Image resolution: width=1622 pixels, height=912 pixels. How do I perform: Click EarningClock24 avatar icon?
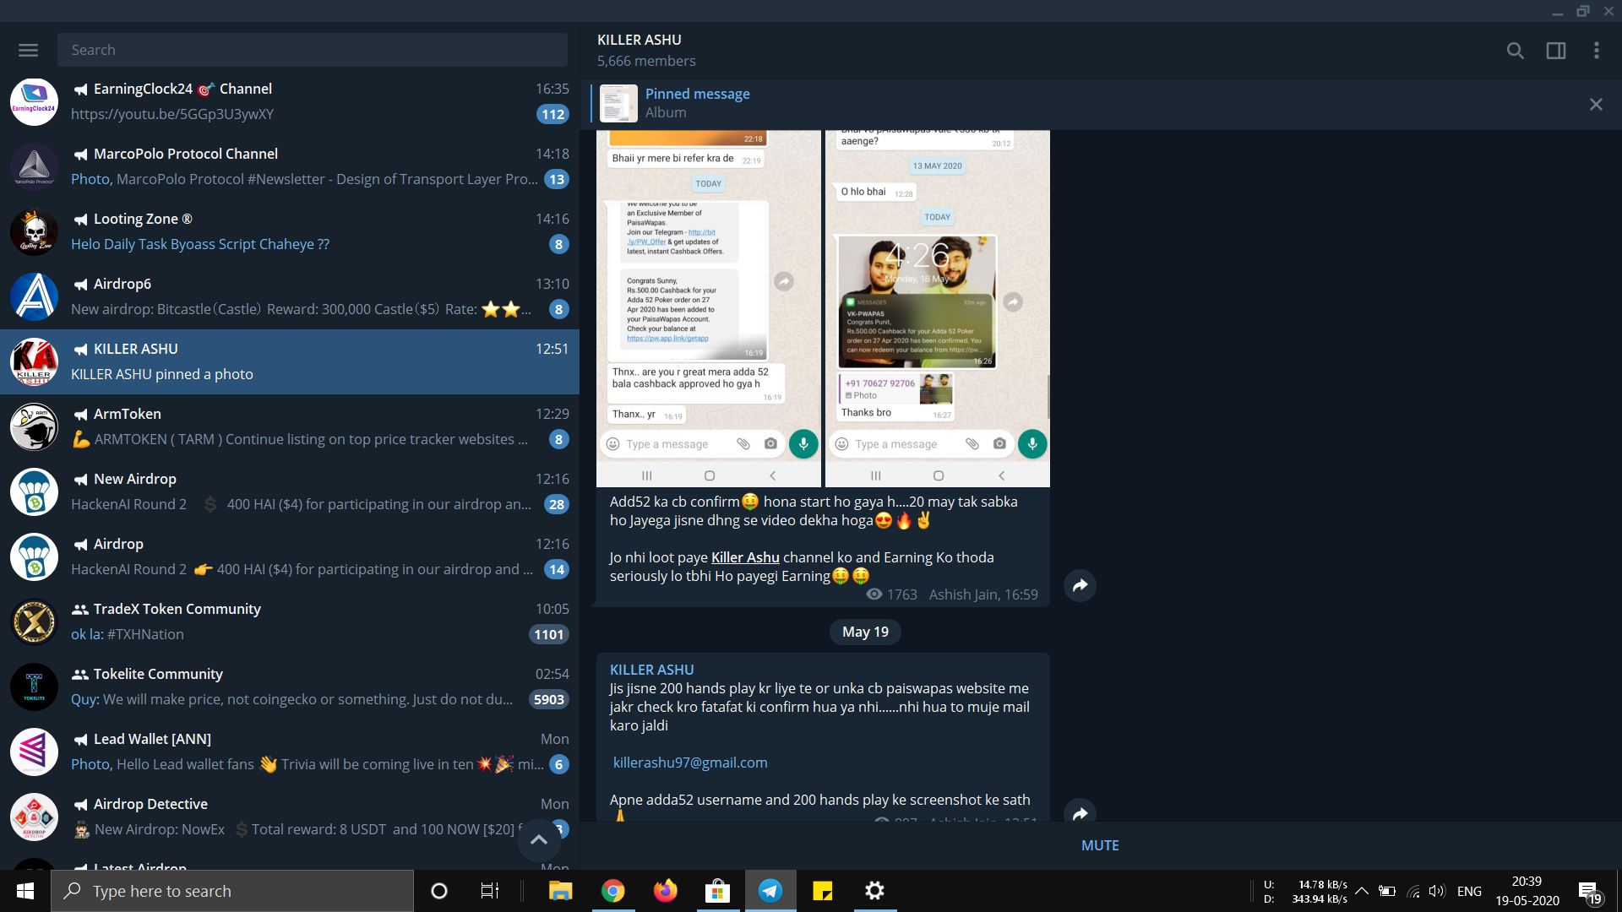(34, 101)
